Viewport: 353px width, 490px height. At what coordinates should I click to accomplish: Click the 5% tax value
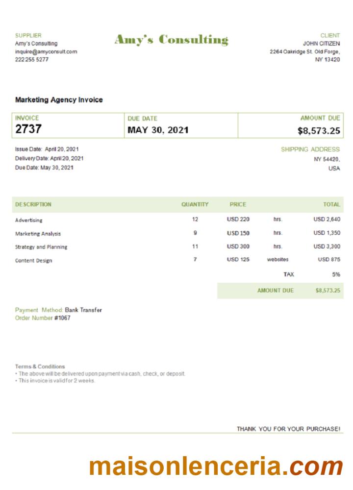pyautogui.click(x=336, y=275)
